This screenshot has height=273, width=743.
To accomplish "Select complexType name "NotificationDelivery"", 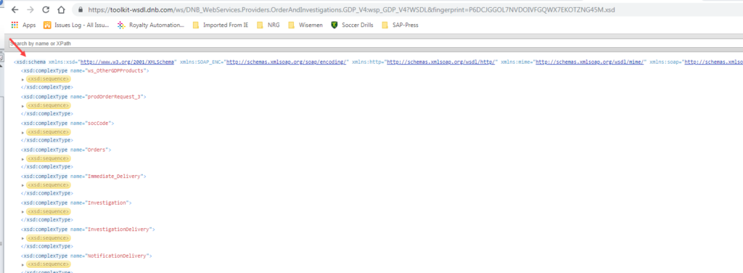I will tap(117, 256).
